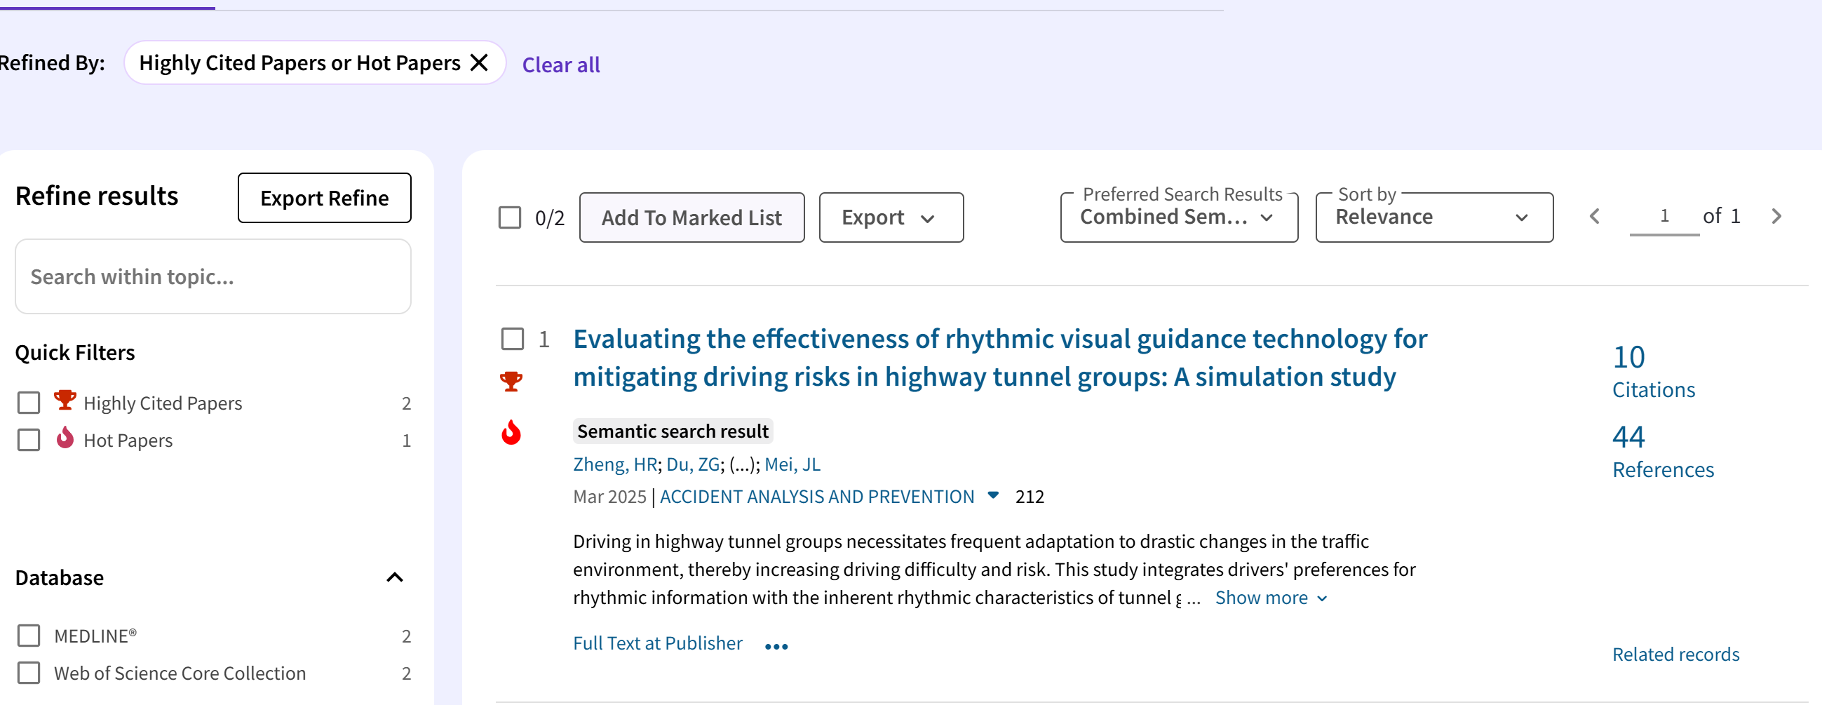Click the flame hot paper icon on result 1

point(511,432)
